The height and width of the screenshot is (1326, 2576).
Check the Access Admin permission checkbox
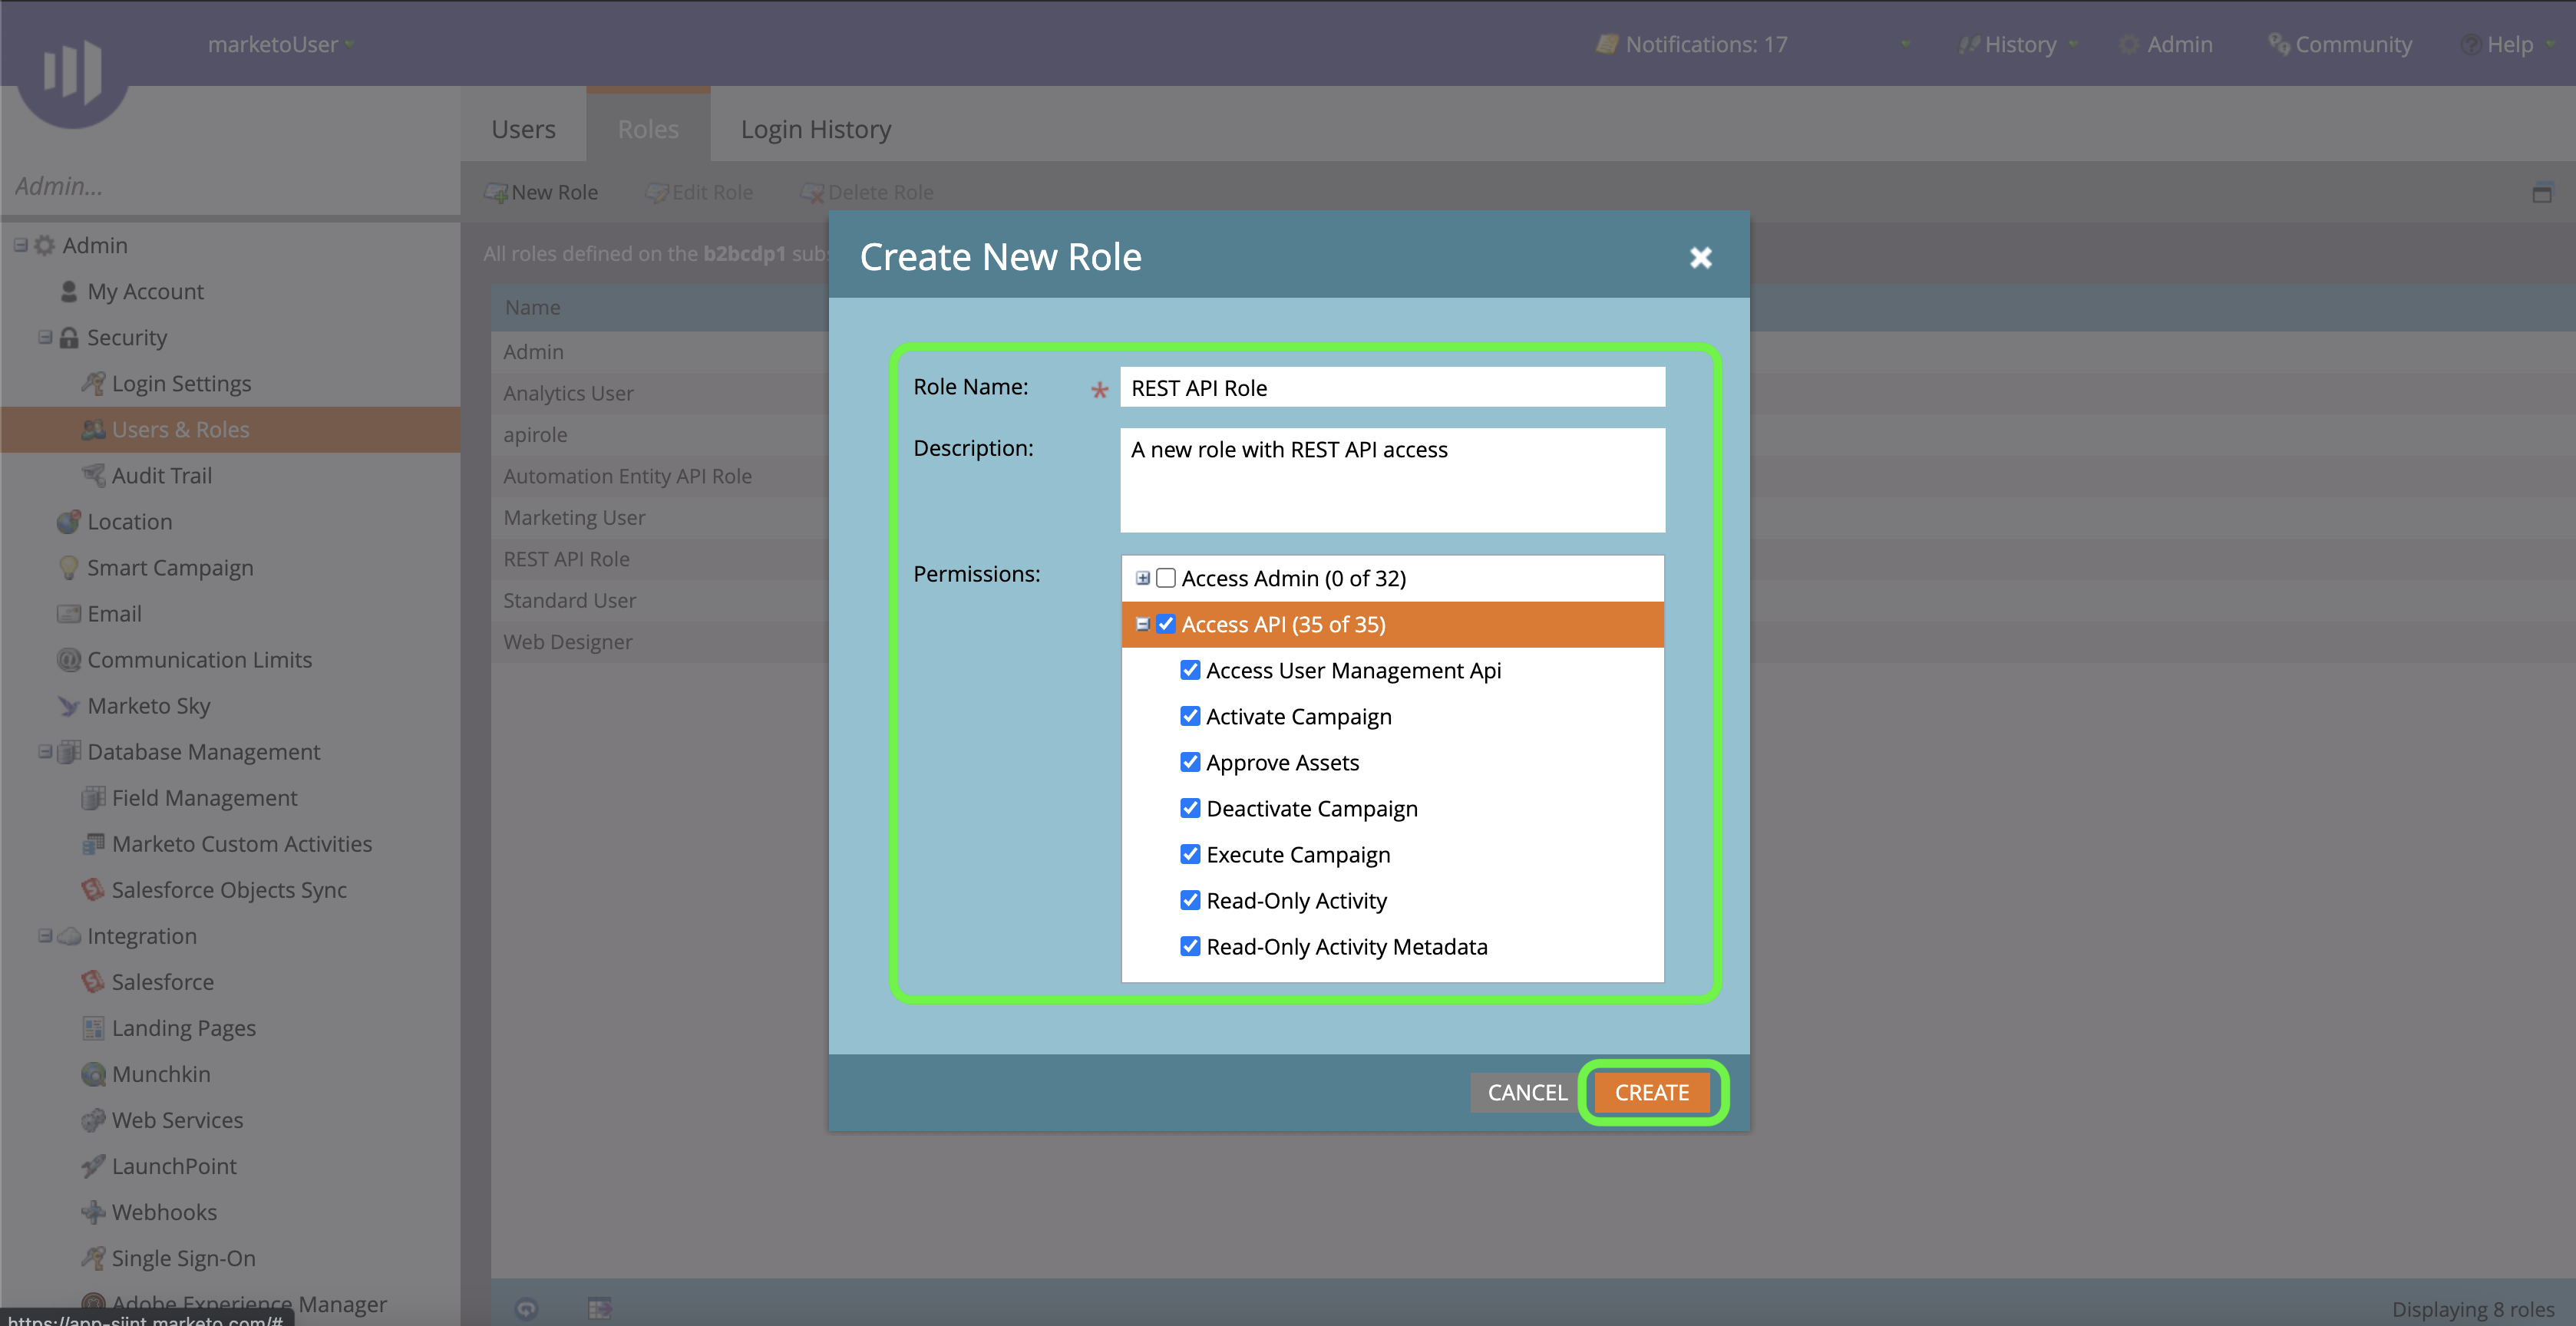tap(1166, 578)
